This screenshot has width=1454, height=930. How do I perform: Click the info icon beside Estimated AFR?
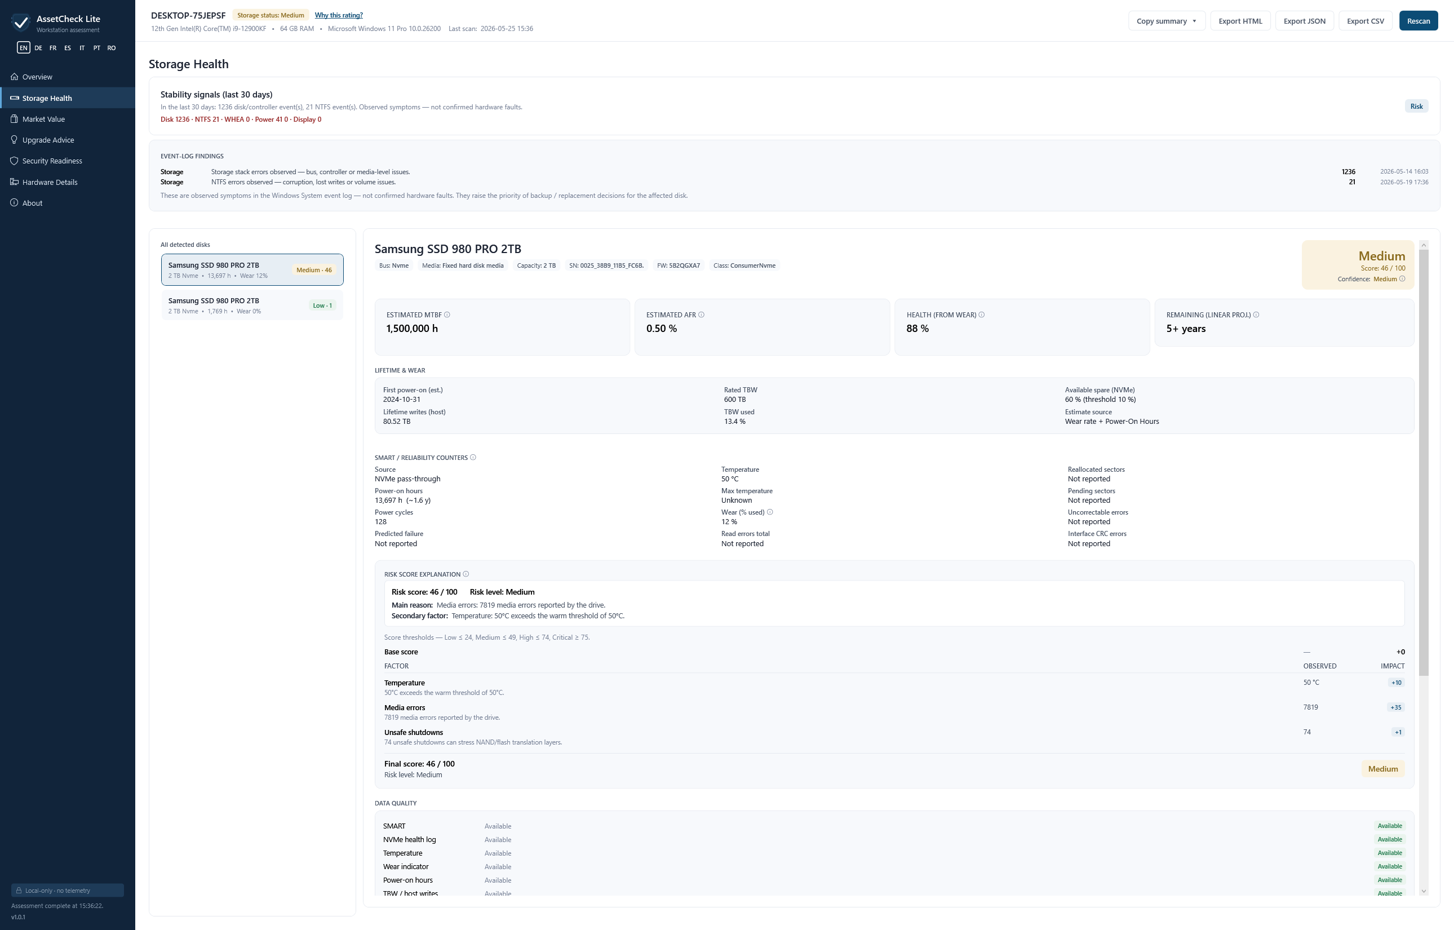coord(701,315)
